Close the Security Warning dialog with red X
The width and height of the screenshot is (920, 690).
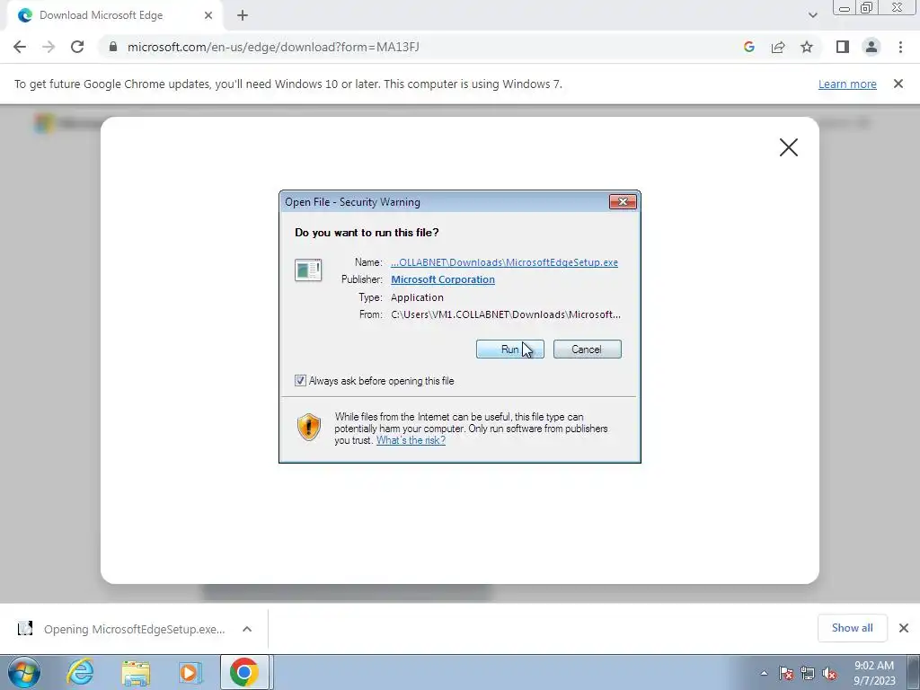[x=623, y=202]
